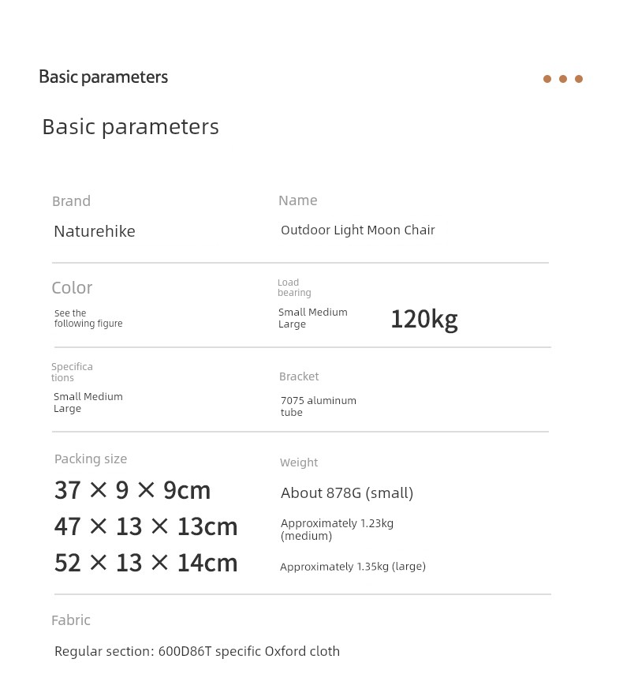Click the 120kg load bearing value
This screenshot has width=623, height=674.
(x=424, y=320)
